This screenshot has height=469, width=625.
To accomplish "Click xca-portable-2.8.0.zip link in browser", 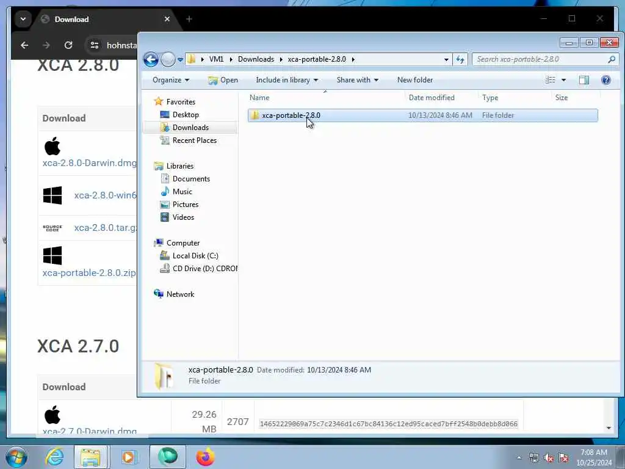I will (x=89, y=272).
